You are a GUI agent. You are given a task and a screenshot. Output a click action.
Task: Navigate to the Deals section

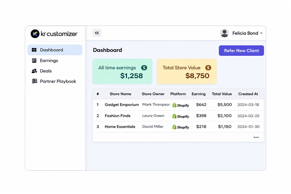[x=46, y=71]
